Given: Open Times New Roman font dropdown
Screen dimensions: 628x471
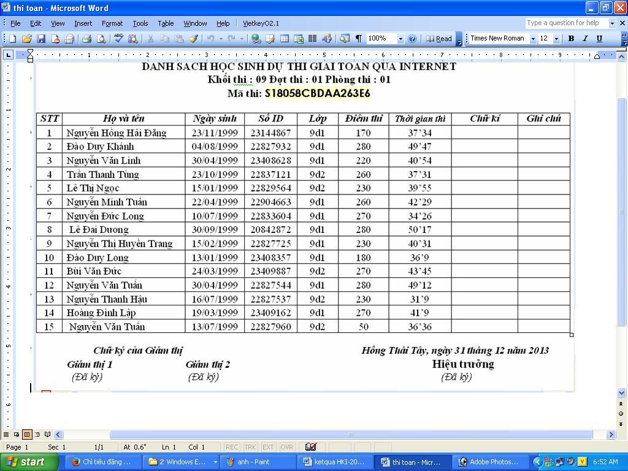Looking at the screenshot, I should point(533,39).
